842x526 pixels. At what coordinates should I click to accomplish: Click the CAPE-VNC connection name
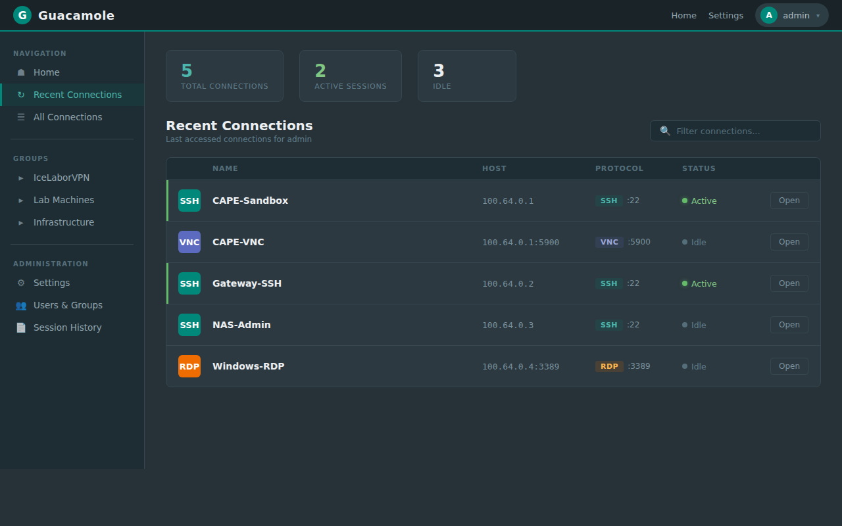coord(238,242)
